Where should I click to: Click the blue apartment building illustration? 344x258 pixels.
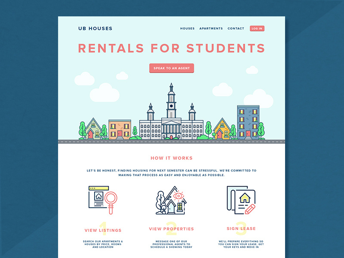pos(248,123)
